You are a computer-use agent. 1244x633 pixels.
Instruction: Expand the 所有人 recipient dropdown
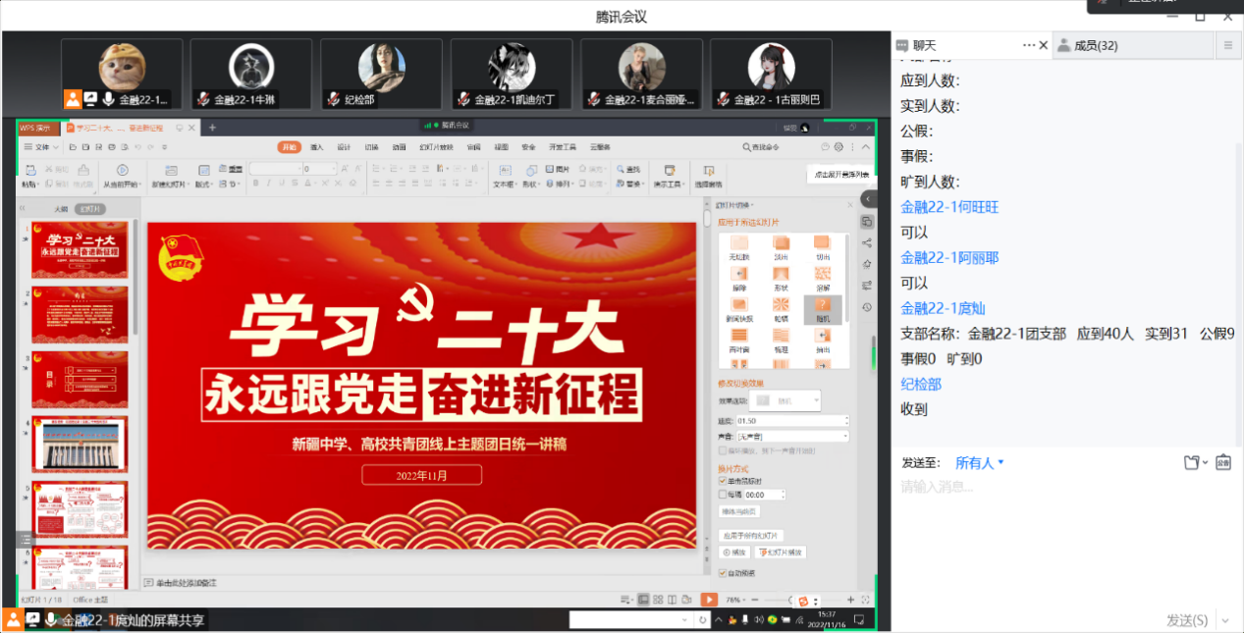point(980,463)
